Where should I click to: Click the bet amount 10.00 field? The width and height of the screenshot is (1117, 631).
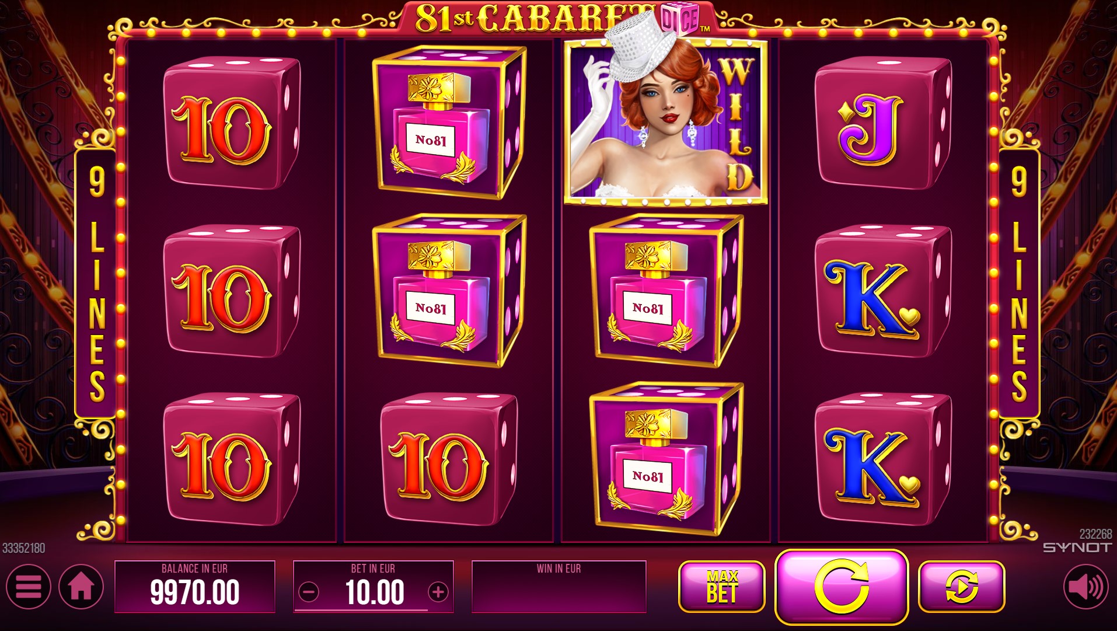(374, 587)
